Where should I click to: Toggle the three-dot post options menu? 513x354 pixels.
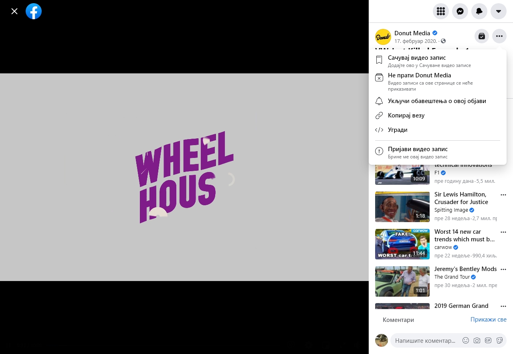coord(499,36)
